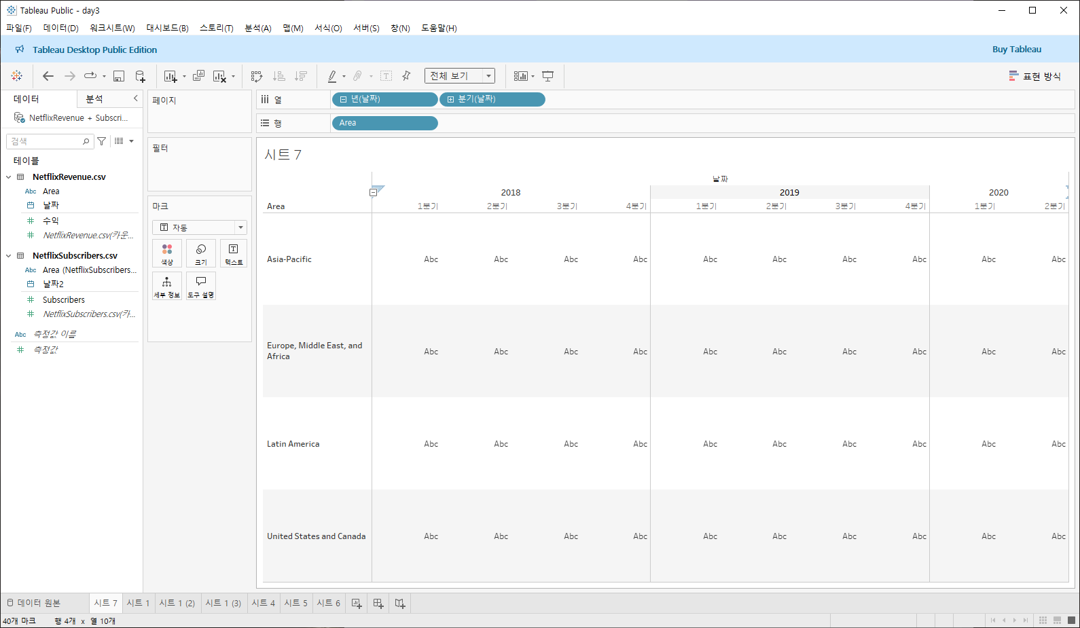Click the group members paperclip icon
This screenshot has height=628, width=1080.
click(x=357, y=76)
